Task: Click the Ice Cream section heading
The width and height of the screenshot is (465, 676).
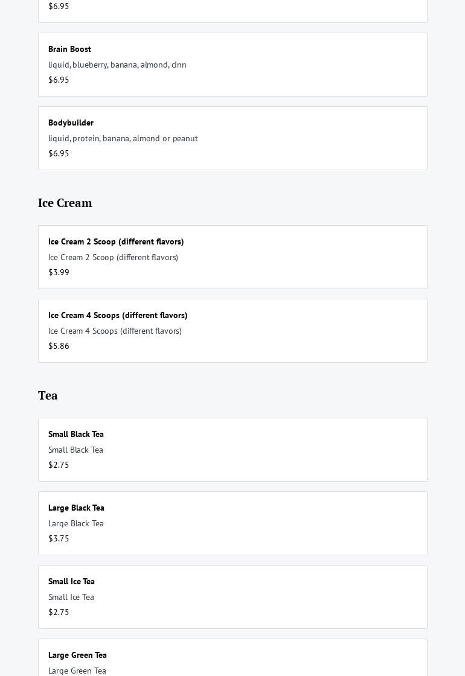Action: [x=65, y=203]
